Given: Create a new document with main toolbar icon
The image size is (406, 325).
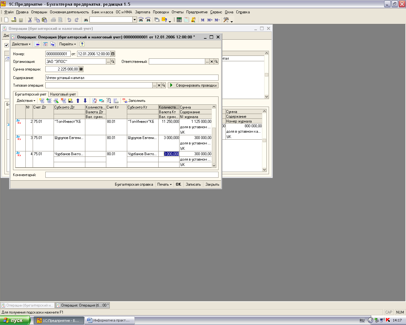Looking at the screenshot, I should (x=6, y=20).
